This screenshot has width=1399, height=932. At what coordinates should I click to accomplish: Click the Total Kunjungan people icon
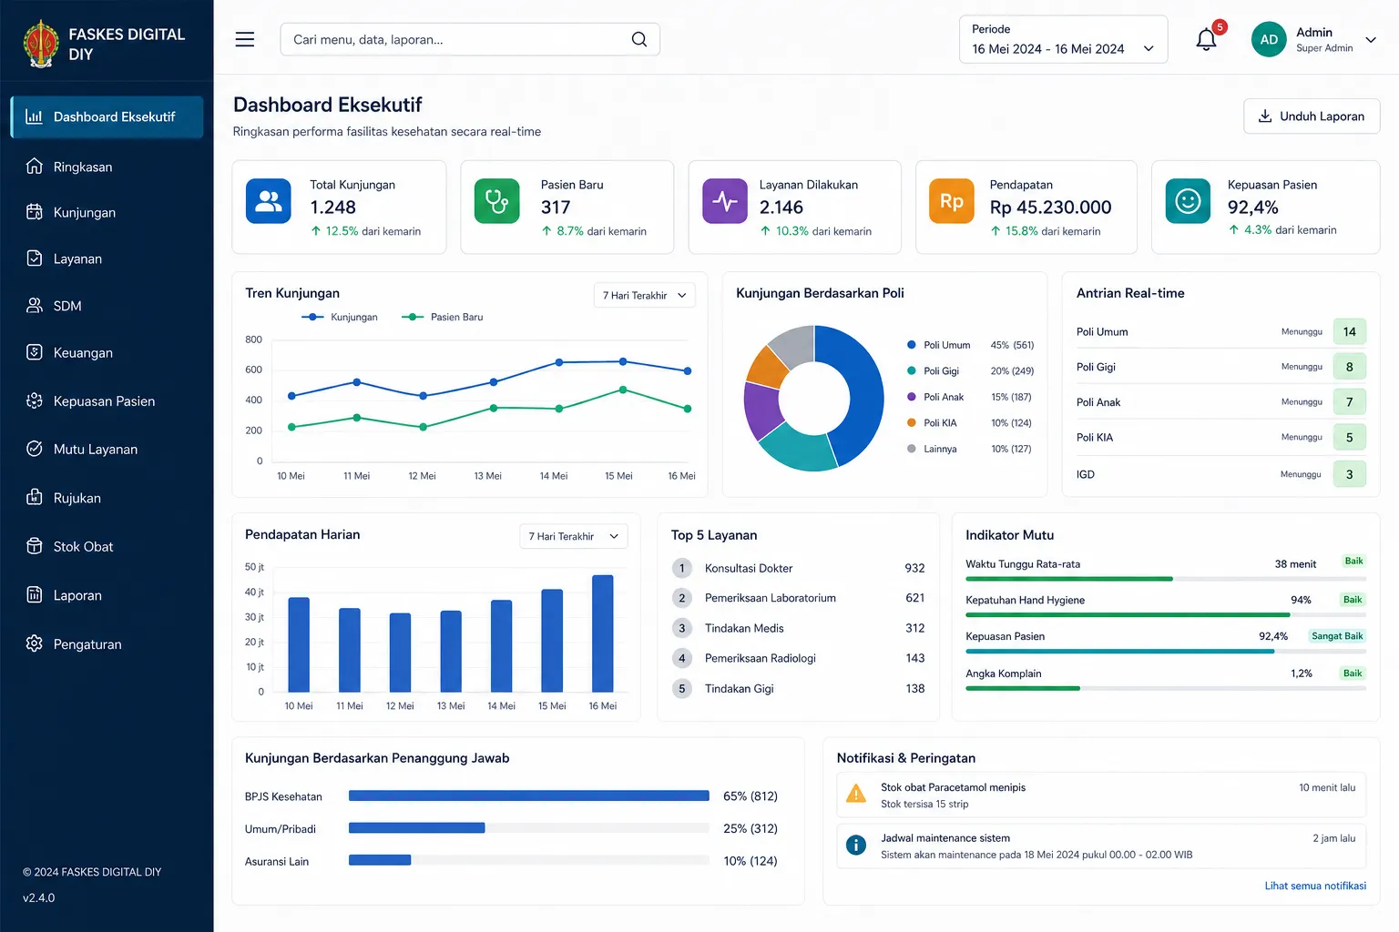(269, 201)
